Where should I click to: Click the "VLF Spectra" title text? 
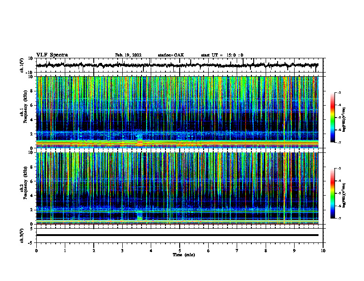(x=52, y=55)
